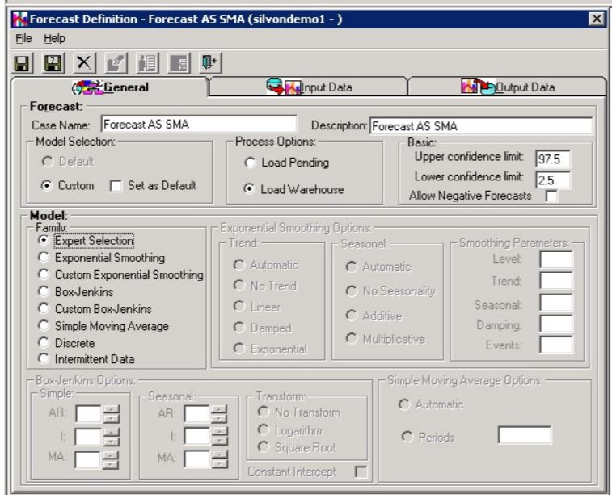Click the greyed small-list panel toolbar icon
Screen dimensions: 612x495
(179, 63)
